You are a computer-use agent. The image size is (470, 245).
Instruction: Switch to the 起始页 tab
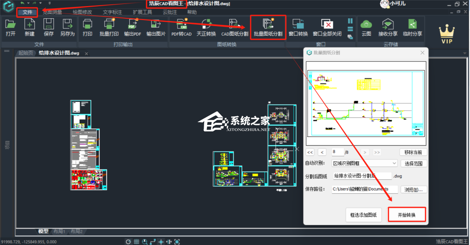[x=26, y=53]
